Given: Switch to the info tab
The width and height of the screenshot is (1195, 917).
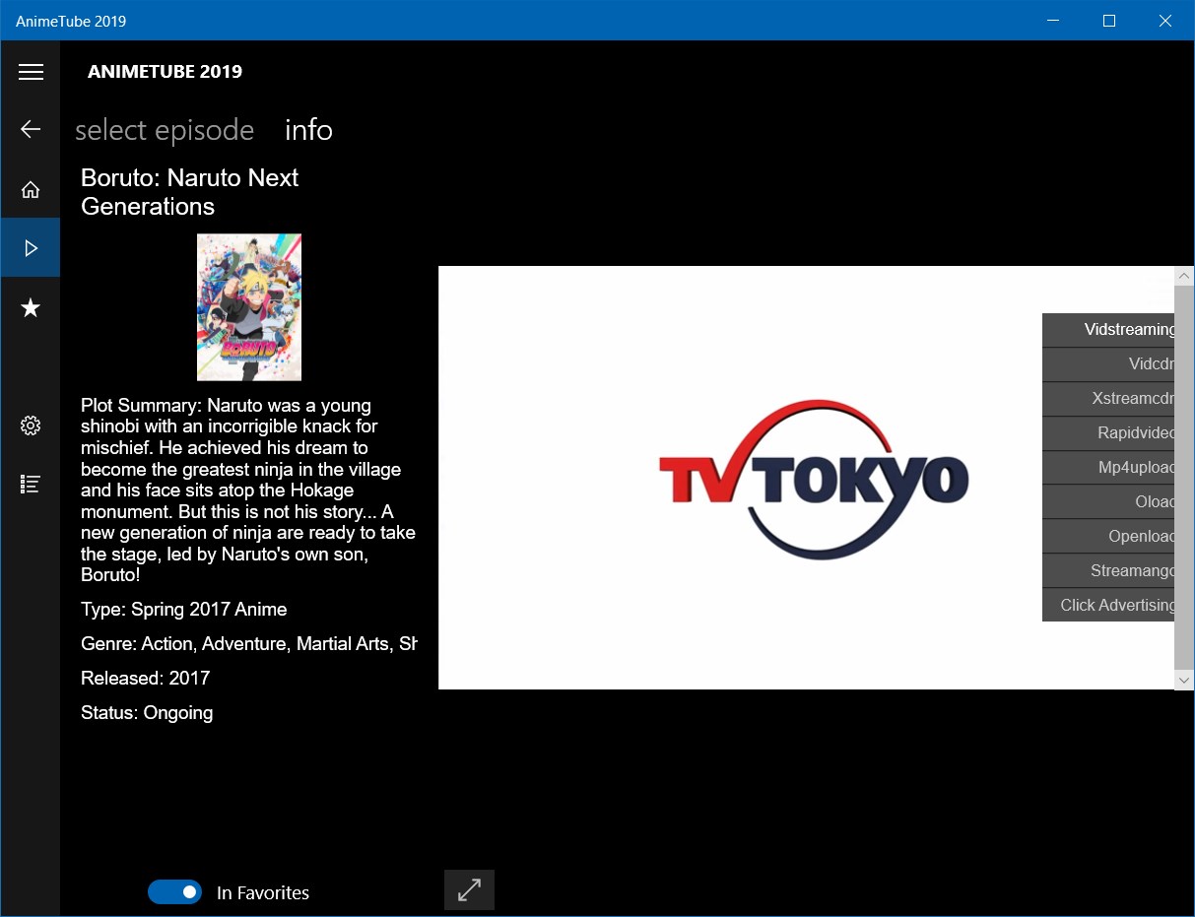Looking at the screenshot, I should coord(308,130).
